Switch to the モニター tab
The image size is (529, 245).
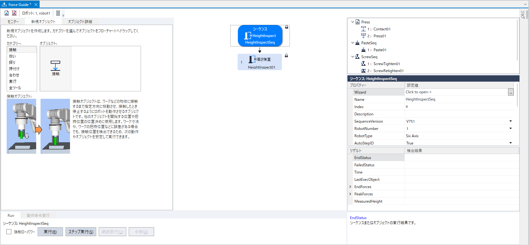tap(13, 21)
